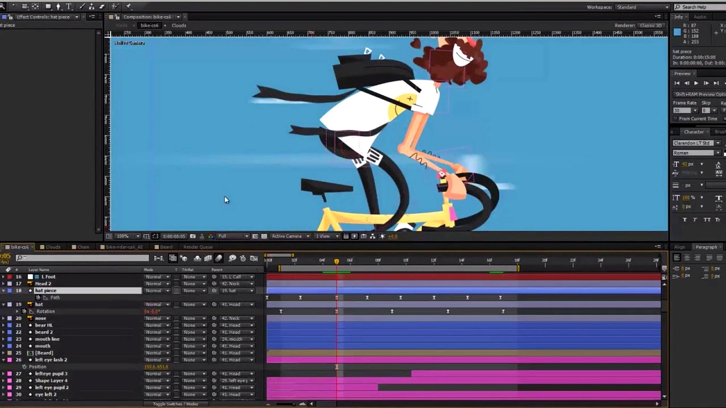Select the Pen tool

point(59,7)
